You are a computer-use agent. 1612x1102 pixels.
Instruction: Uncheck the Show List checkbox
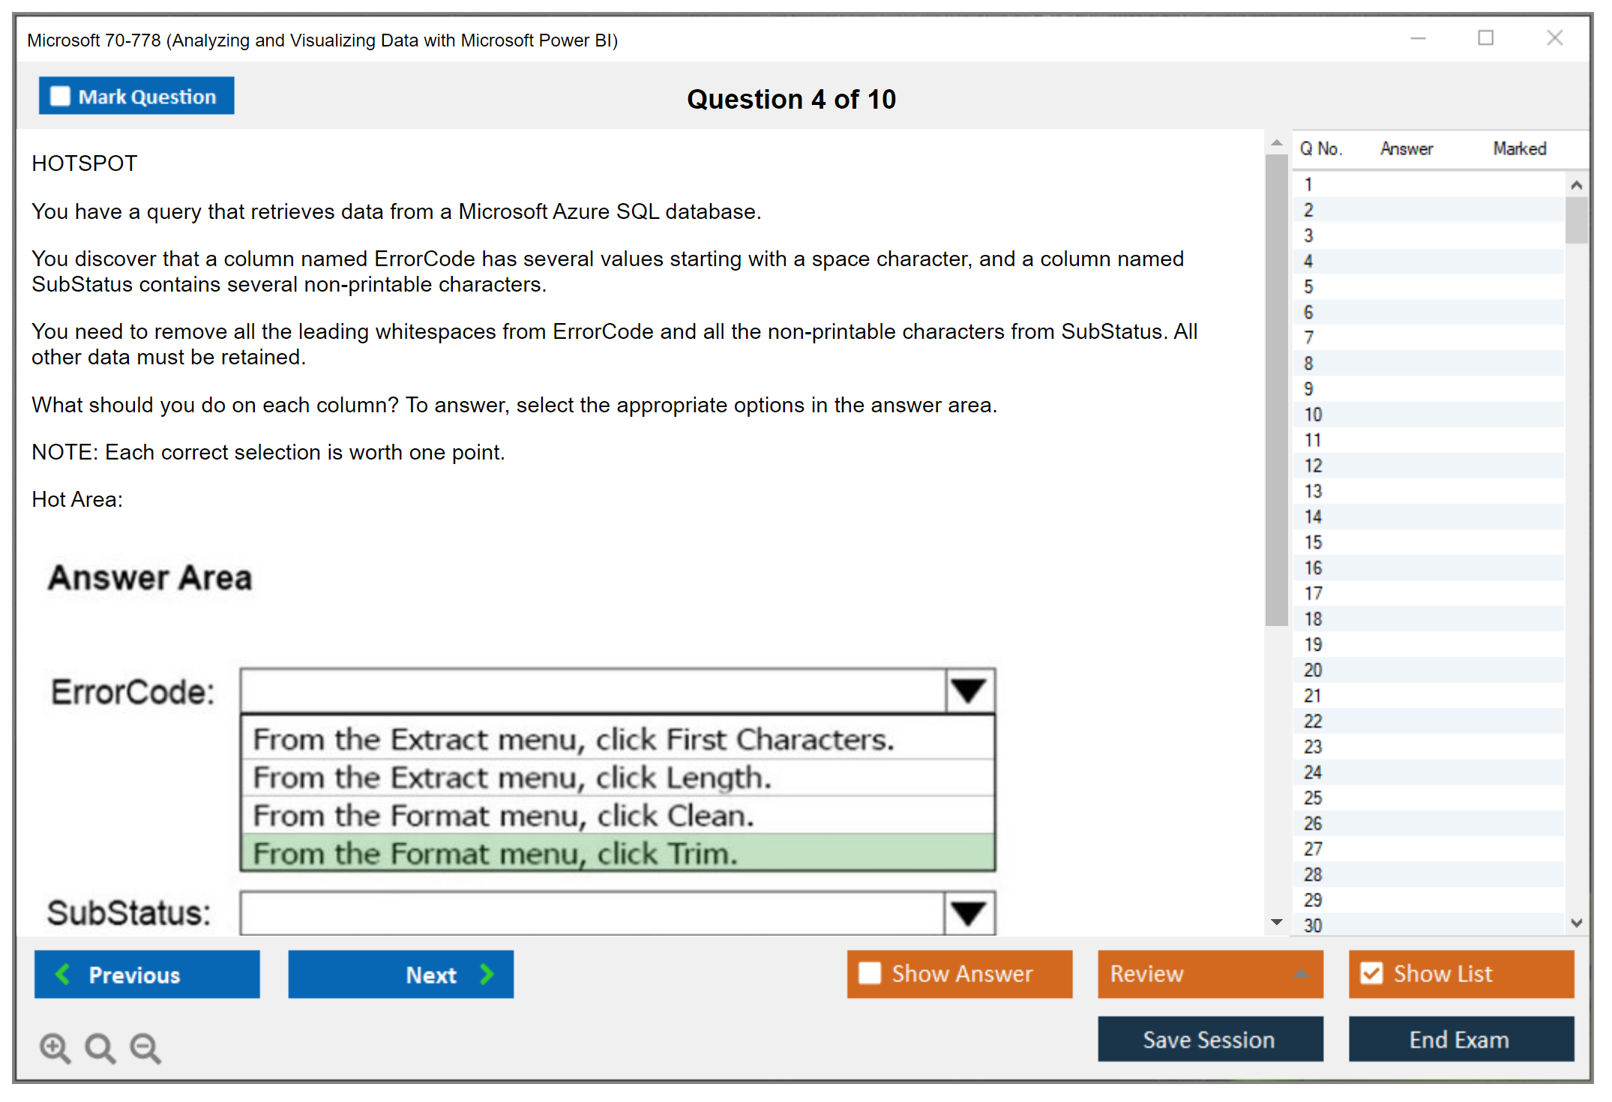click(1371, 973)
